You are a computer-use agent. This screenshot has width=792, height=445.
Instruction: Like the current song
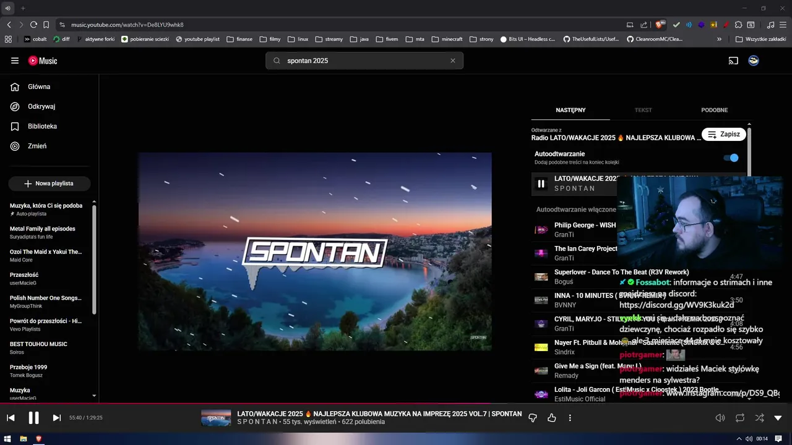(551, 418)
